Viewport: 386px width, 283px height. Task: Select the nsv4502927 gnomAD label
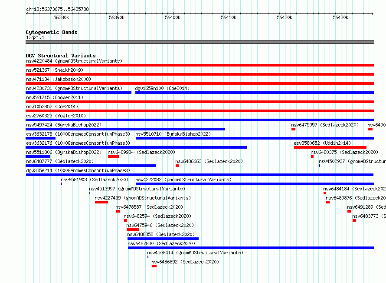[352, 161]
